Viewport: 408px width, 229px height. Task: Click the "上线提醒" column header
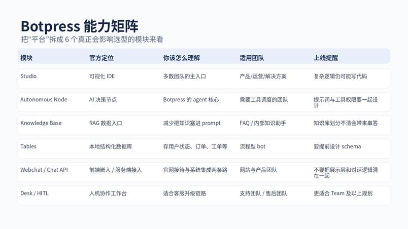coord(326,58)
